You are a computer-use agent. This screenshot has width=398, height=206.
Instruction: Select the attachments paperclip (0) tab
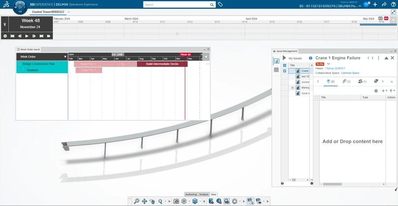pyautogui.click(x=346, y=81)
